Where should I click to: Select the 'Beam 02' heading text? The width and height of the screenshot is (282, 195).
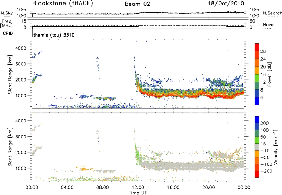tap(137, 4)
